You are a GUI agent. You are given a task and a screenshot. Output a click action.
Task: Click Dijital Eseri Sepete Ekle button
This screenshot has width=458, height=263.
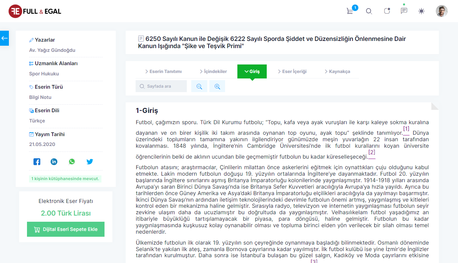(66, 229)
